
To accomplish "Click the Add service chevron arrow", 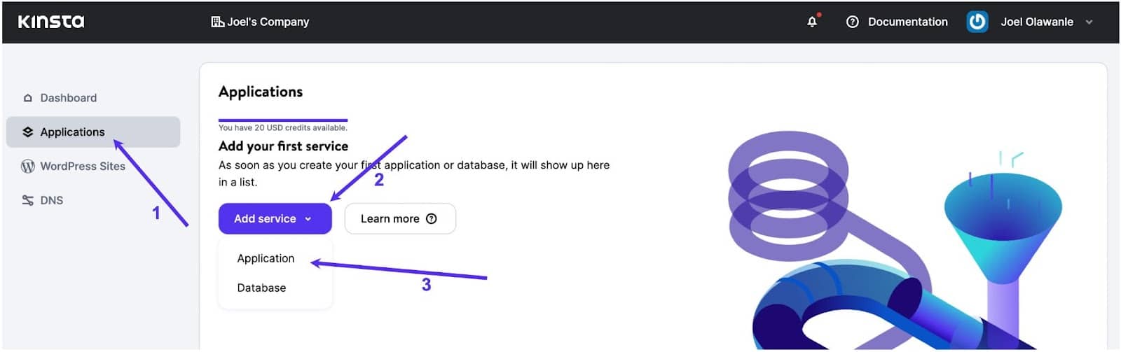I will (308, 219).
